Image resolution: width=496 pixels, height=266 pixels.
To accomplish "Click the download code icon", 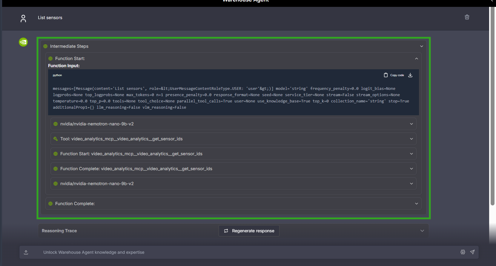I will (410, 75).
